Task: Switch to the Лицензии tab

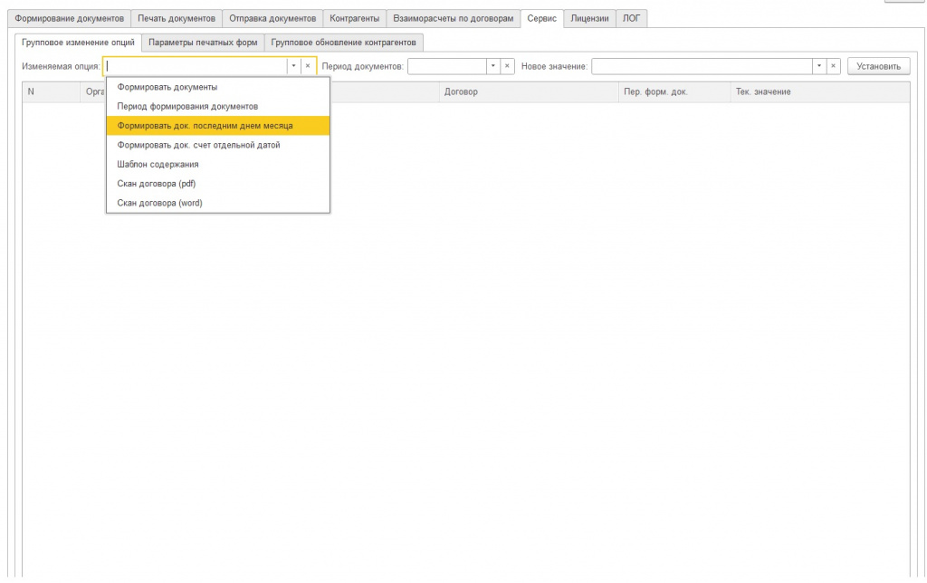Action: pyautogui.click(x=589, y=18)
